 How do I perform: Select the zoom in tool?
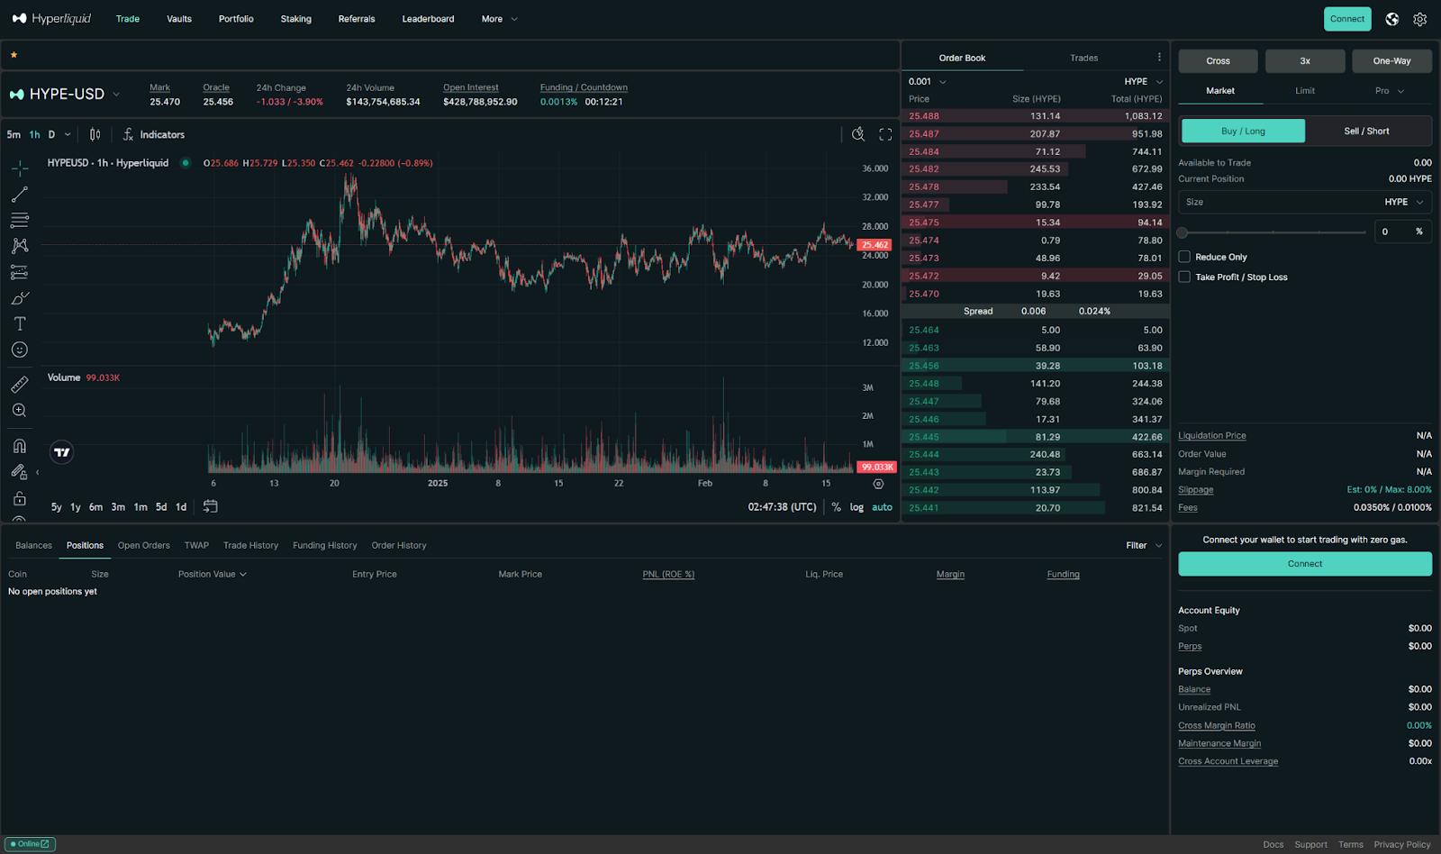click(20, 411)
